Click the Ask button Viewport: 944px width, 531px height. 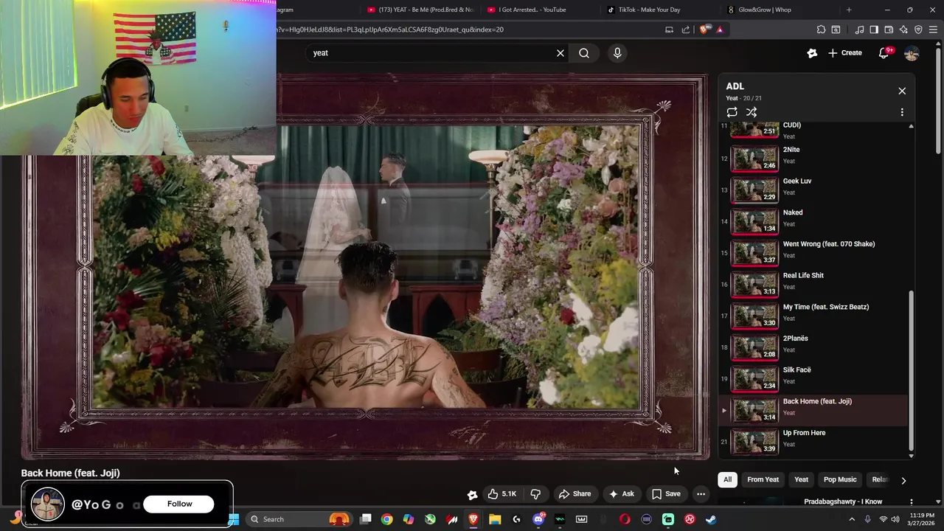(621, 494)
